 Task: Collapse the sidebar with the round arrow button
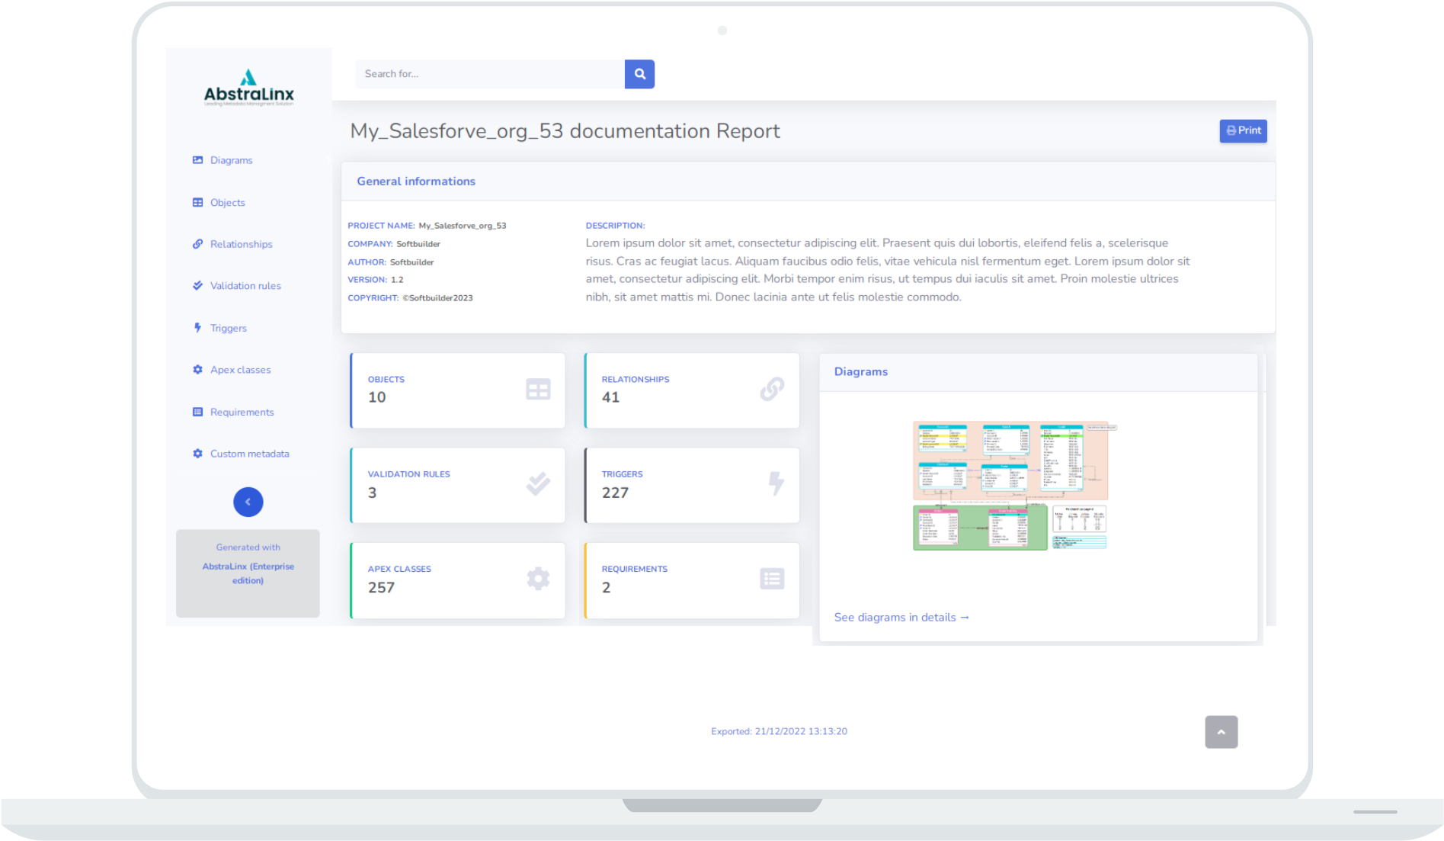click(248, 502)
